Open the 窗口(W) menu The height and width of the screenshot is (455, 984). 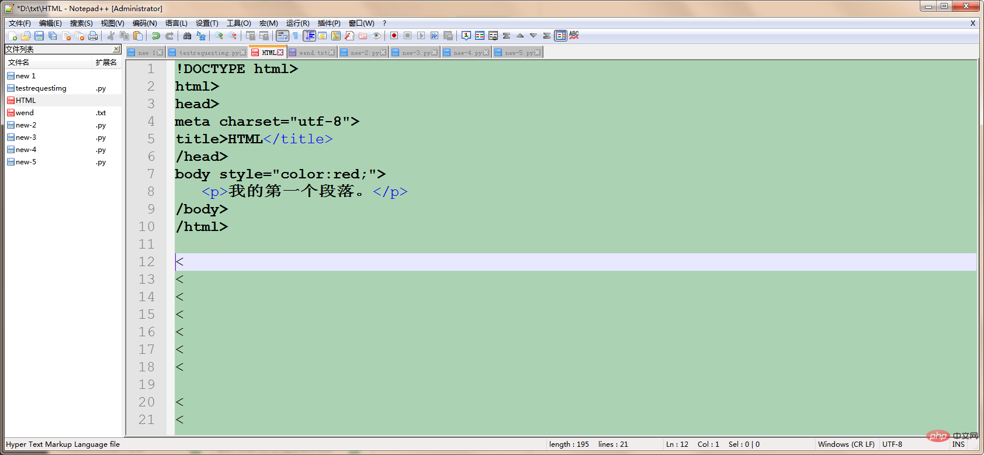pos(362,23)
